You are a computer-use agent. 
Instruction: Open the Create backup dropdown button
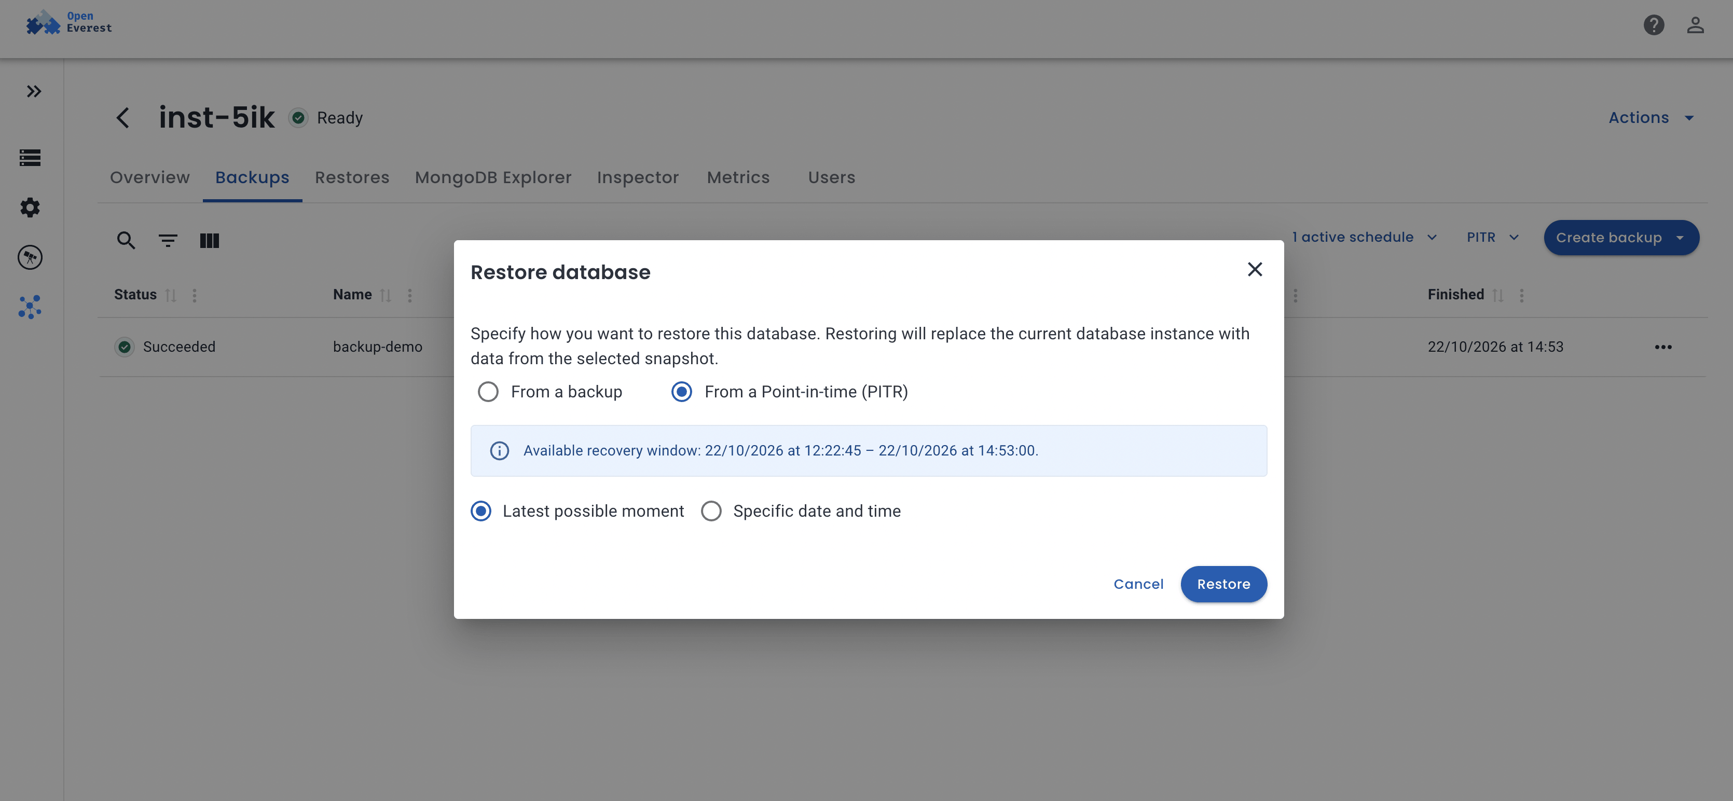pyautogui.click(x=1621, y=238)
